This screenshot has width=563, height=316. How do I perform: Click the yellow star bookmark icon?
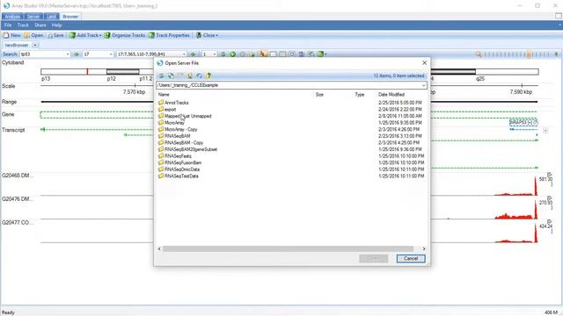252,54
